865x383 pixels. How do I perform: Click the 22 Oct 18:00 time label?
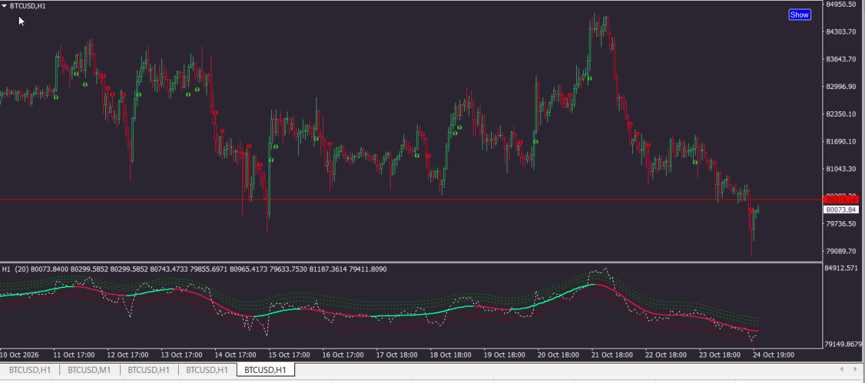[x=666, y=354]
